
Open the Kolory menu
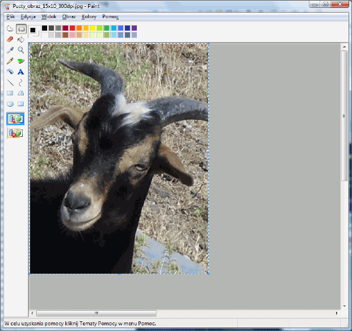tap(89, 16)
